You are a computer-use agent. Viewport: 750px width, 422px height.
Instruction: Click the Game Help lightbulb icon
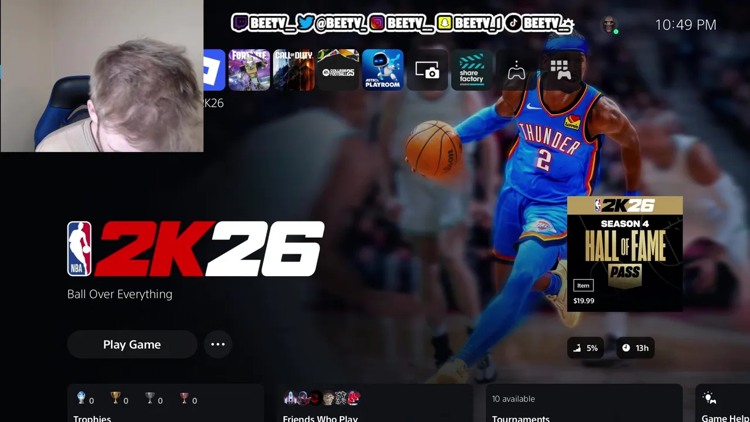point(709,398)
